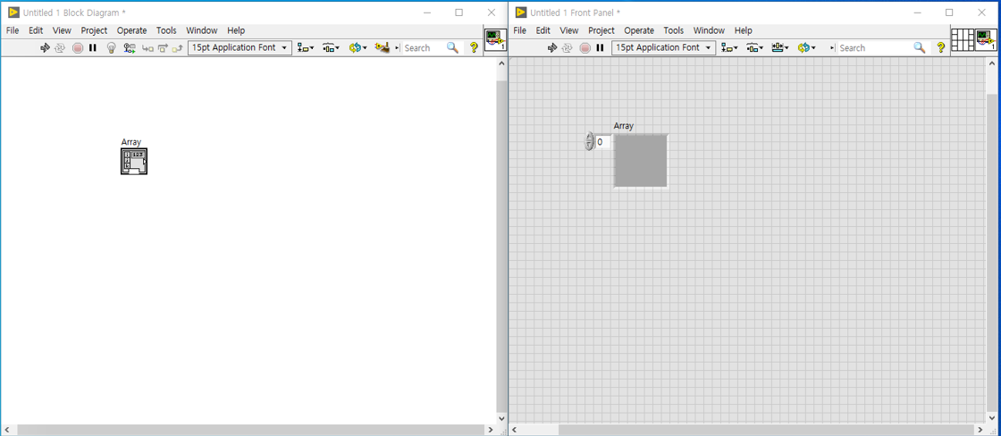Toggle Highlight Execution light bulb
This screenshot has height=436, width=1001.
[111, 48]
